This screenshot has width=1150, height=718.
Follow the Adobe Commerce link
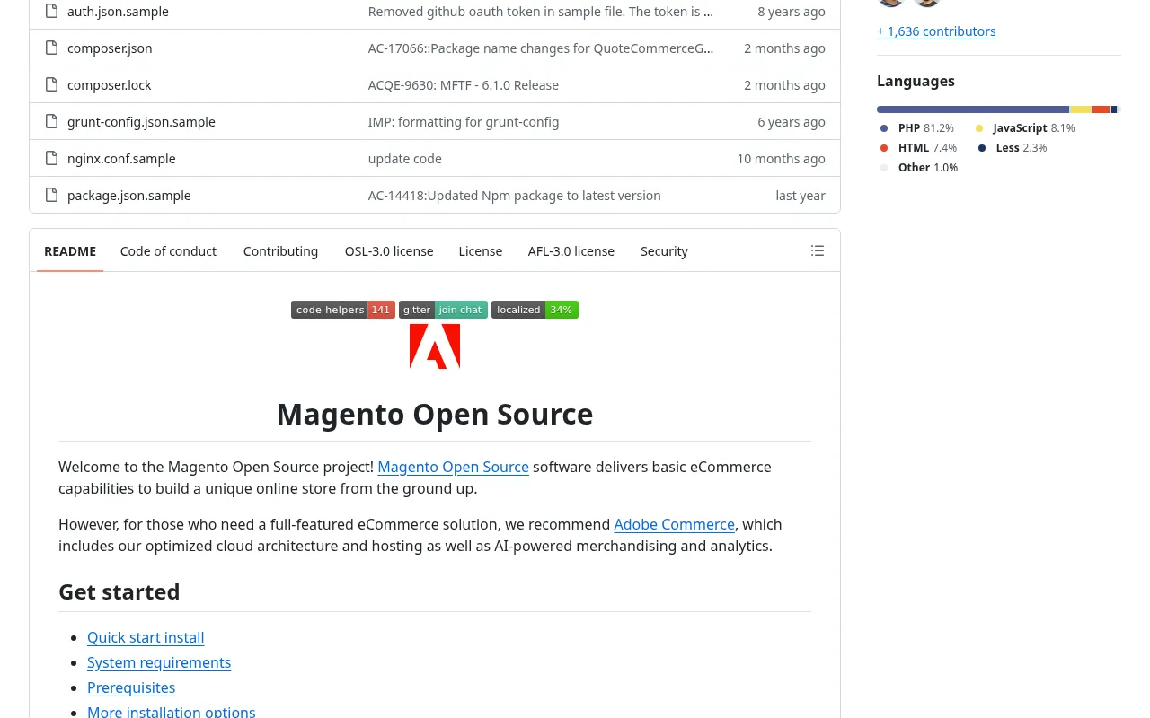pos(674,524)
